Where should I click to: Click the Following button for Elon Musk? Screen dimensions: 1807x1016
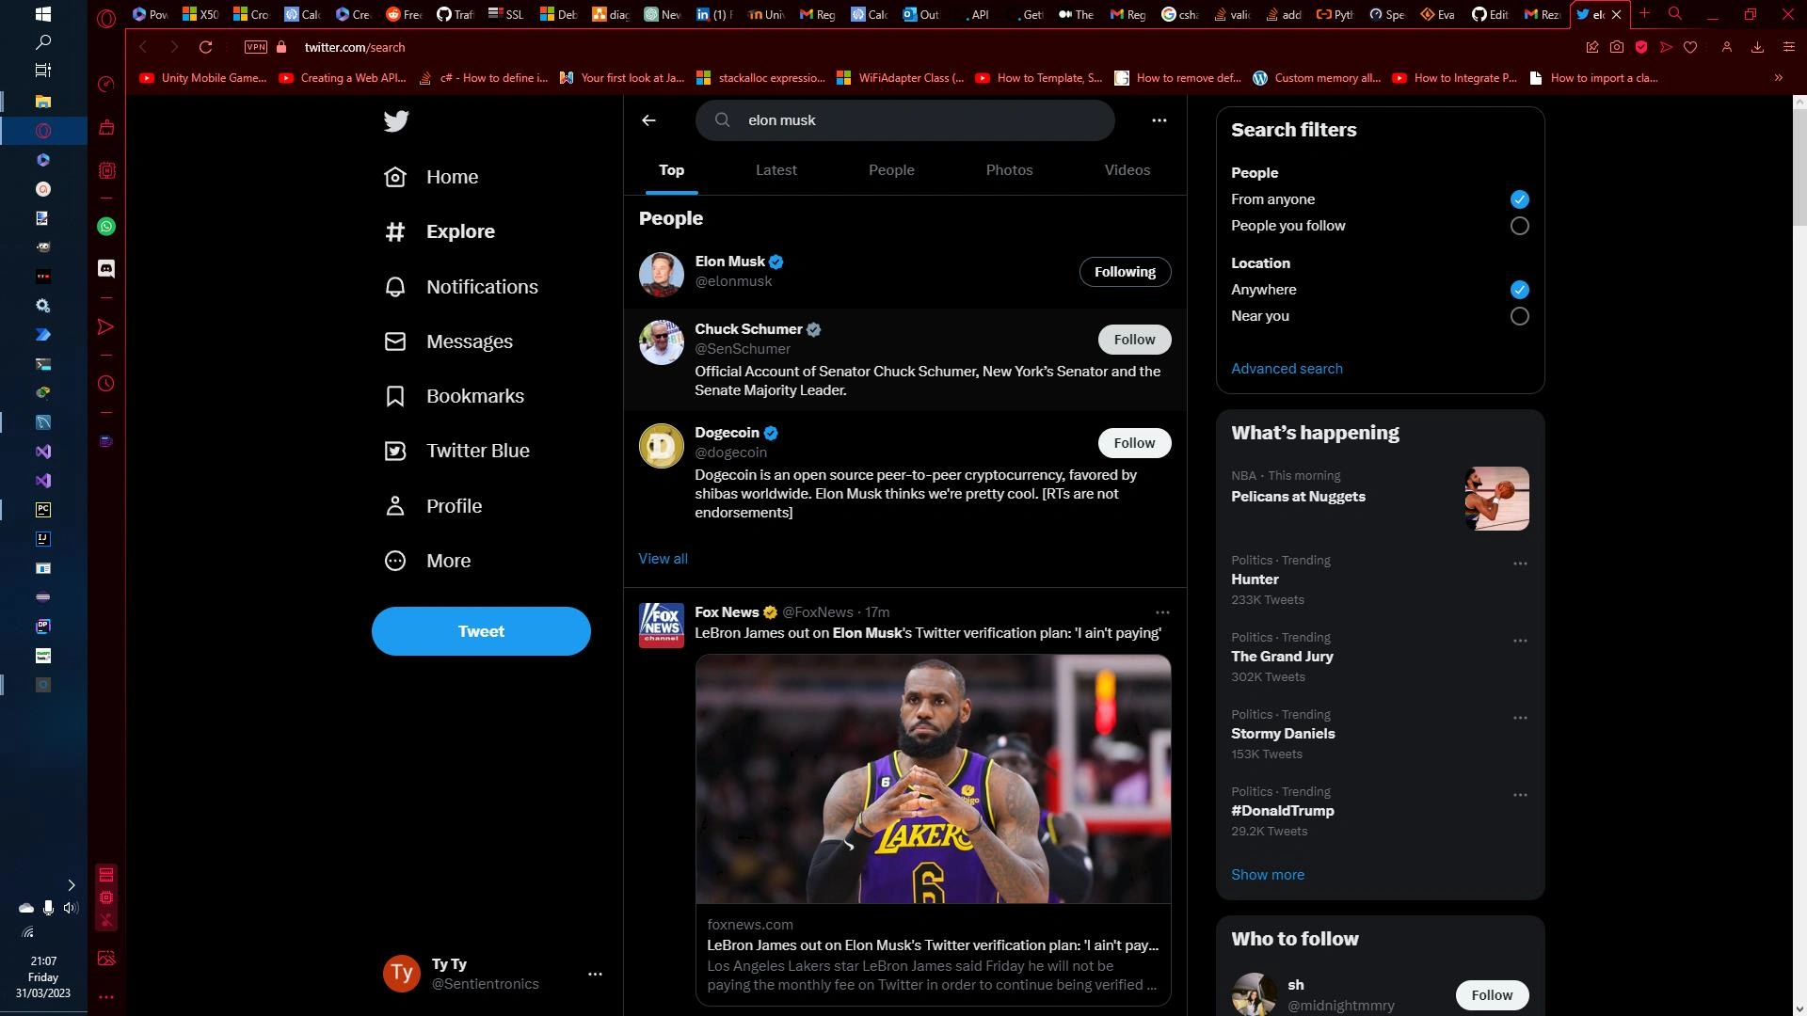tap(1125, 272)
